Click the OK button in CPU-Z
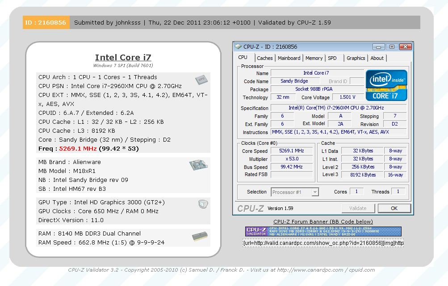This screenshot has height=286, width=448. click(x=394, y=208)
